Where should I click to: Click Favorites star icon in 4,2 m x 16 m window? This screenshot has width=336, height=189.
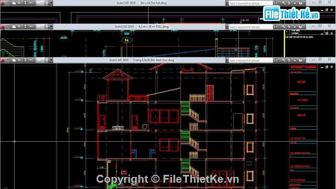[295, 27]
